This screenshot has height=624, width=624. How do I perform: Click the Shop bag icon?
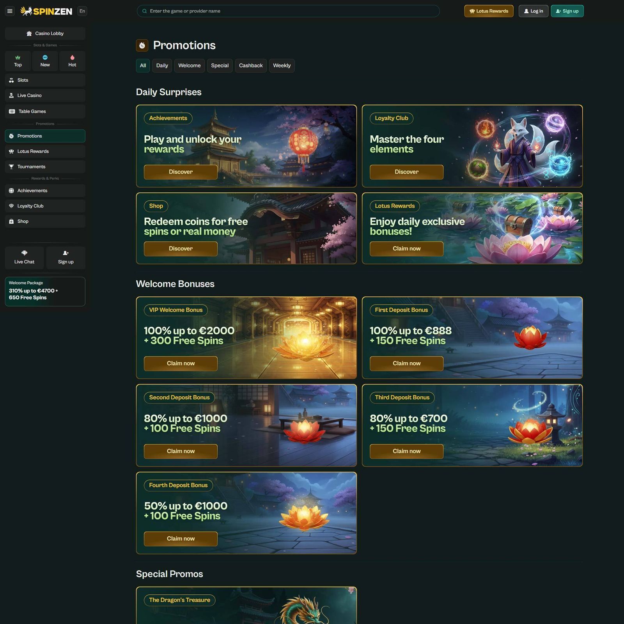[11, 221]
